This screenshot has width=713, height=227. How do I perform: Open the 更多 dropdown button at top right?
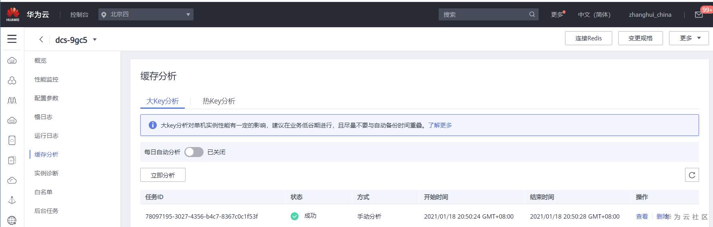689,38
